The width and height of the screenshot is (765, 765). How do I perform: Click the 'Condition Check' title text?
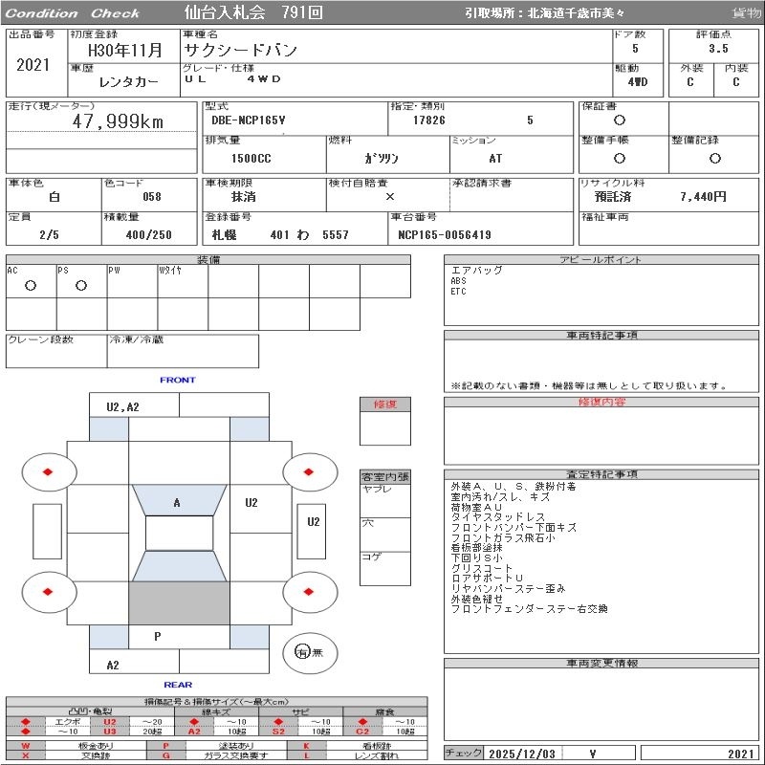click(x=73, y=13)
